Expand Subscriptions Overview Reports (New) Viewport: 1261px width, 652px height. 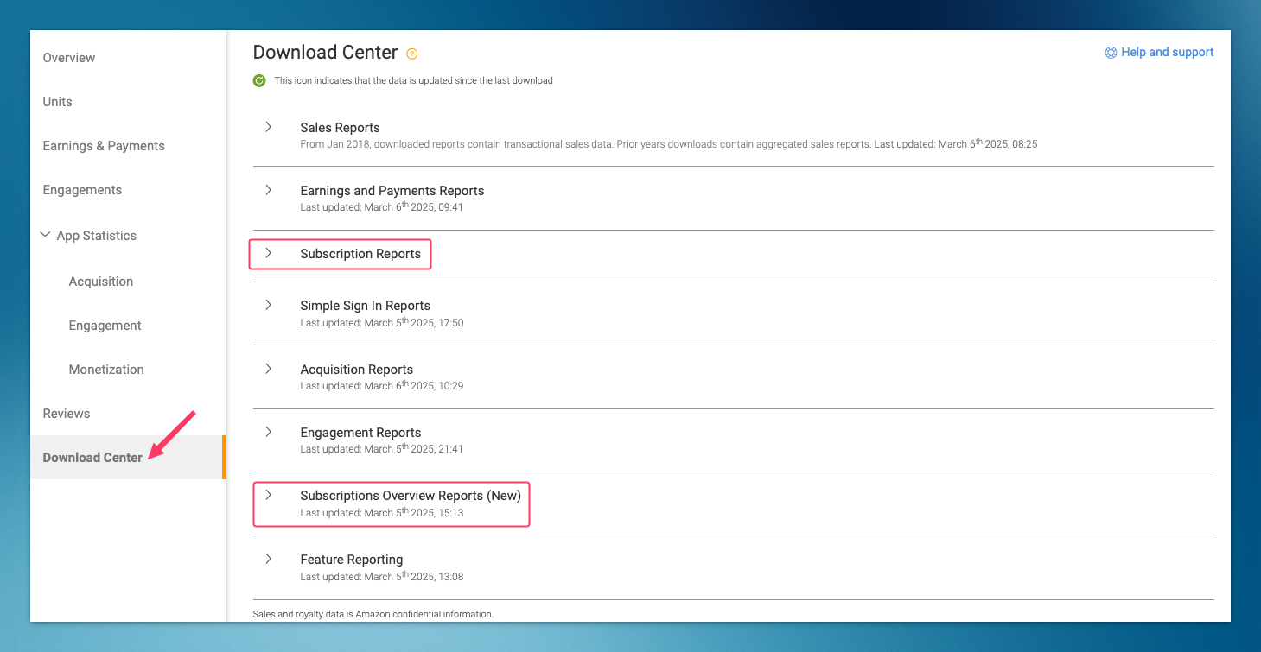coord(268,495)
